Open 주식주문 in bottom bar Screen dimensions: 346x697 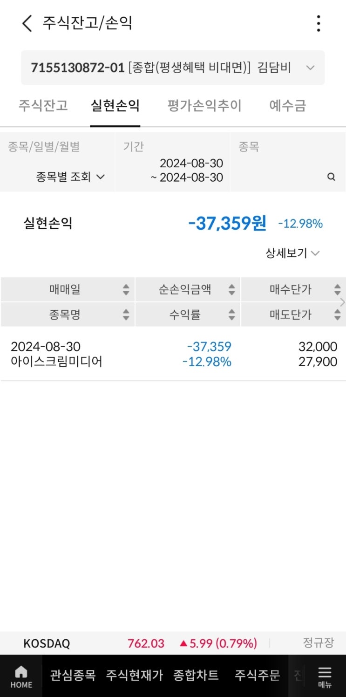pyautogui.click(x=257, y=675)
